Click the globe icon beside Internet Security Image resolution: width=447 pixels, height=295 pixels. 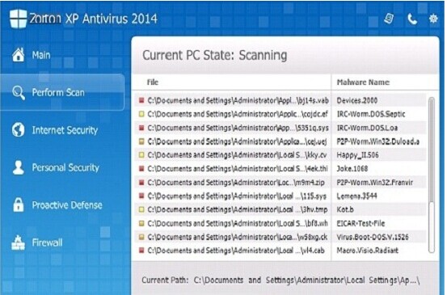tap(19, 129)
